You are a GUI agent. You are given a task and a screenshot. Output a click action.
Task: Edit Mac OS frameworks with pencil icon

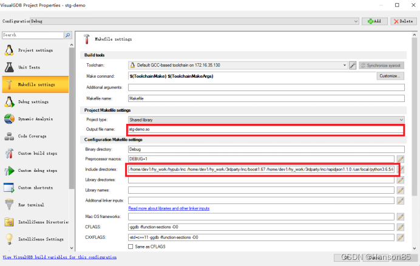(x=401, y=217)
